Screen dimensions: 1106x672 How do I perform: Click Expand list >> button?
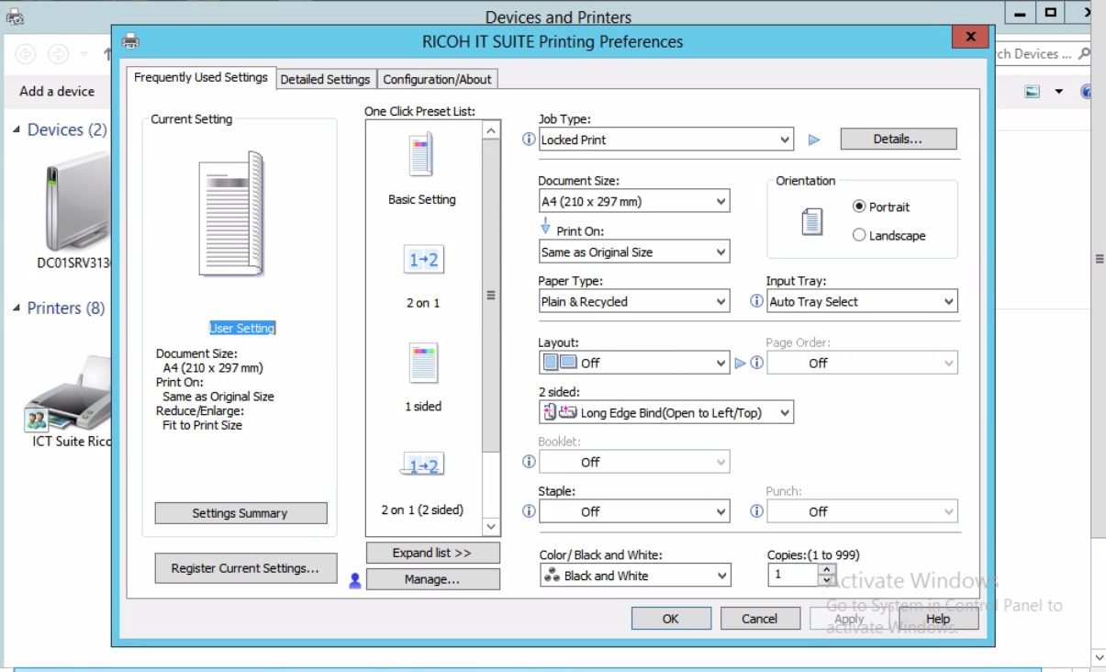[x=432, y=553]
